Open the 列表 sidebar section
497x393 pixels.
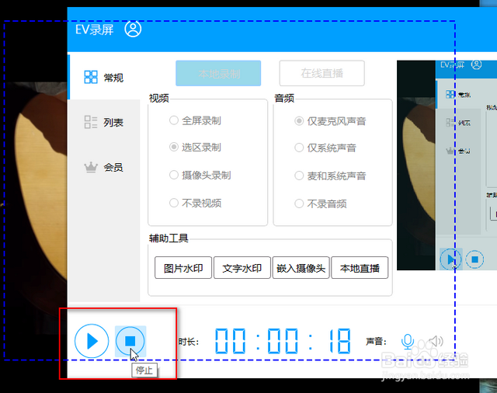pos(103,122)
